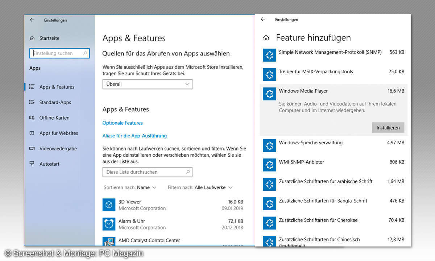Click Windows-Speicherverwaltung feature icon

269,146
